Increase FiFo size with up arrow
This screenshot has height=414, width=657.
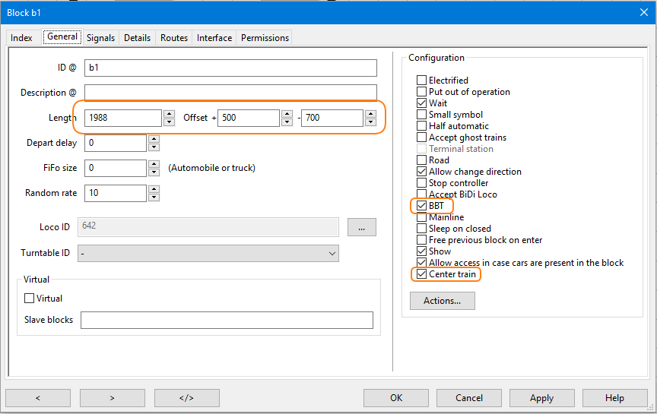tap(154, 164)
